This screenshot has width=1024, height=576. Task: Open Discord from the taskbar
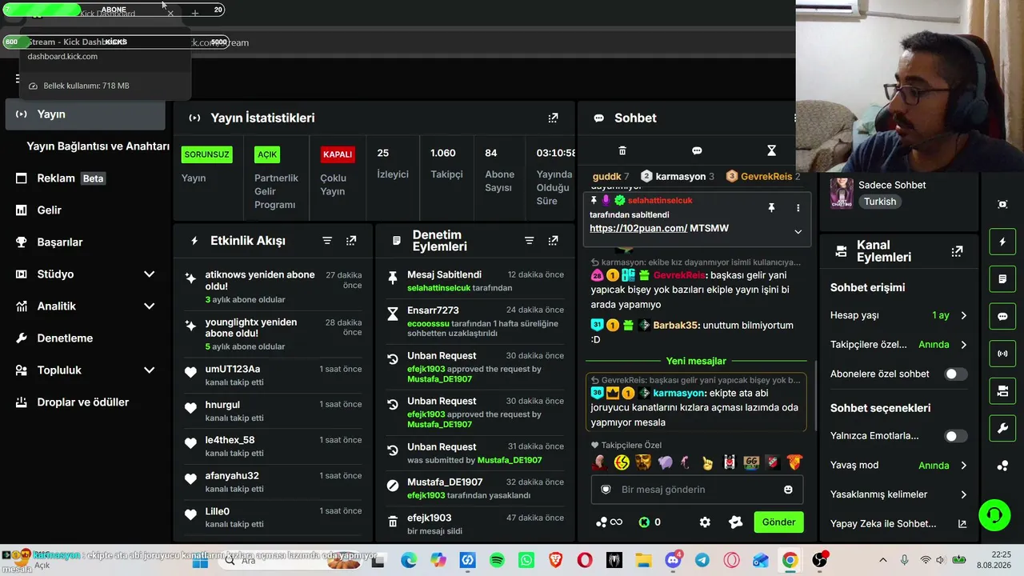pyautogui.click(x=673, y=561)
